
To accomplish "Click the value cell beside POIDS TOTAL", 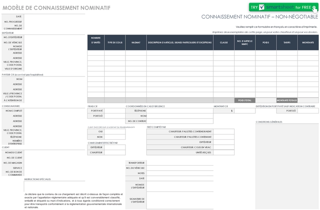I will [266, 100].
